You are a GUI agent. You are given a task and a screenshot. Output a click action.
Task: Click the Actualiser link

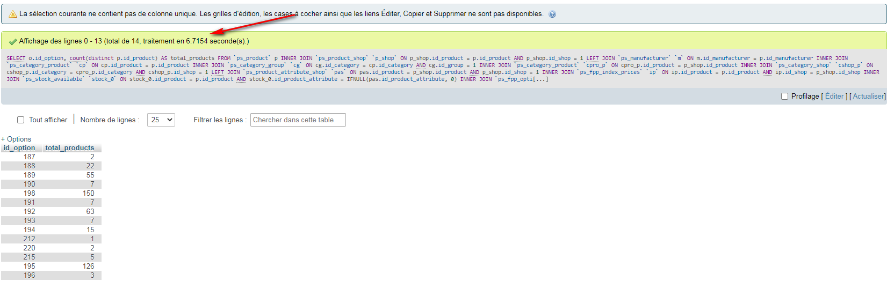point(868,97)
